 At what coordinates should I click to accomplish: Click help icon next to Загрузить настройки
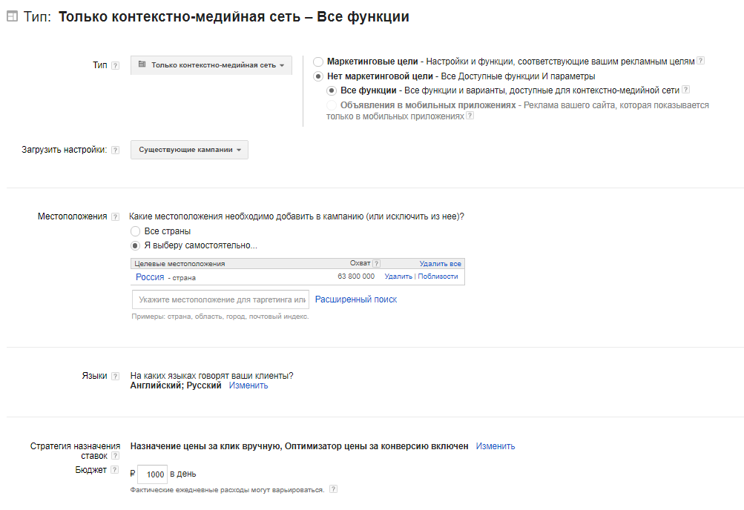pyautogui.click(x=116, y=149)
